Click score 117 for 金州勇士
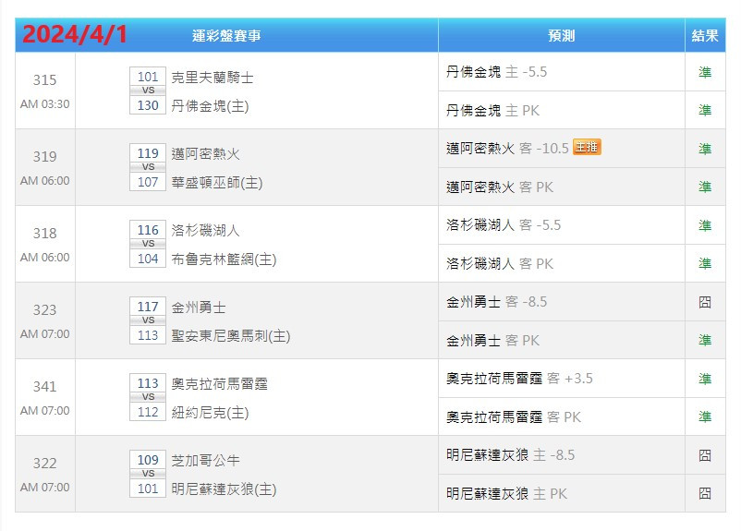The width and height of the screenshot is (741, 531). 148,306
